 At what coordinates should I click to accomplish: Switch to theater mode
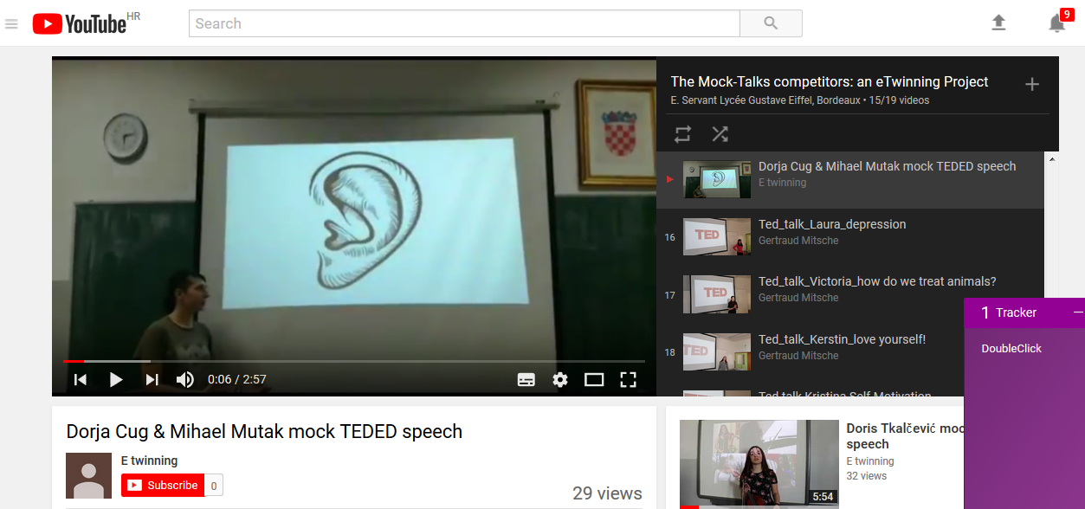click(x=594, y=379)
